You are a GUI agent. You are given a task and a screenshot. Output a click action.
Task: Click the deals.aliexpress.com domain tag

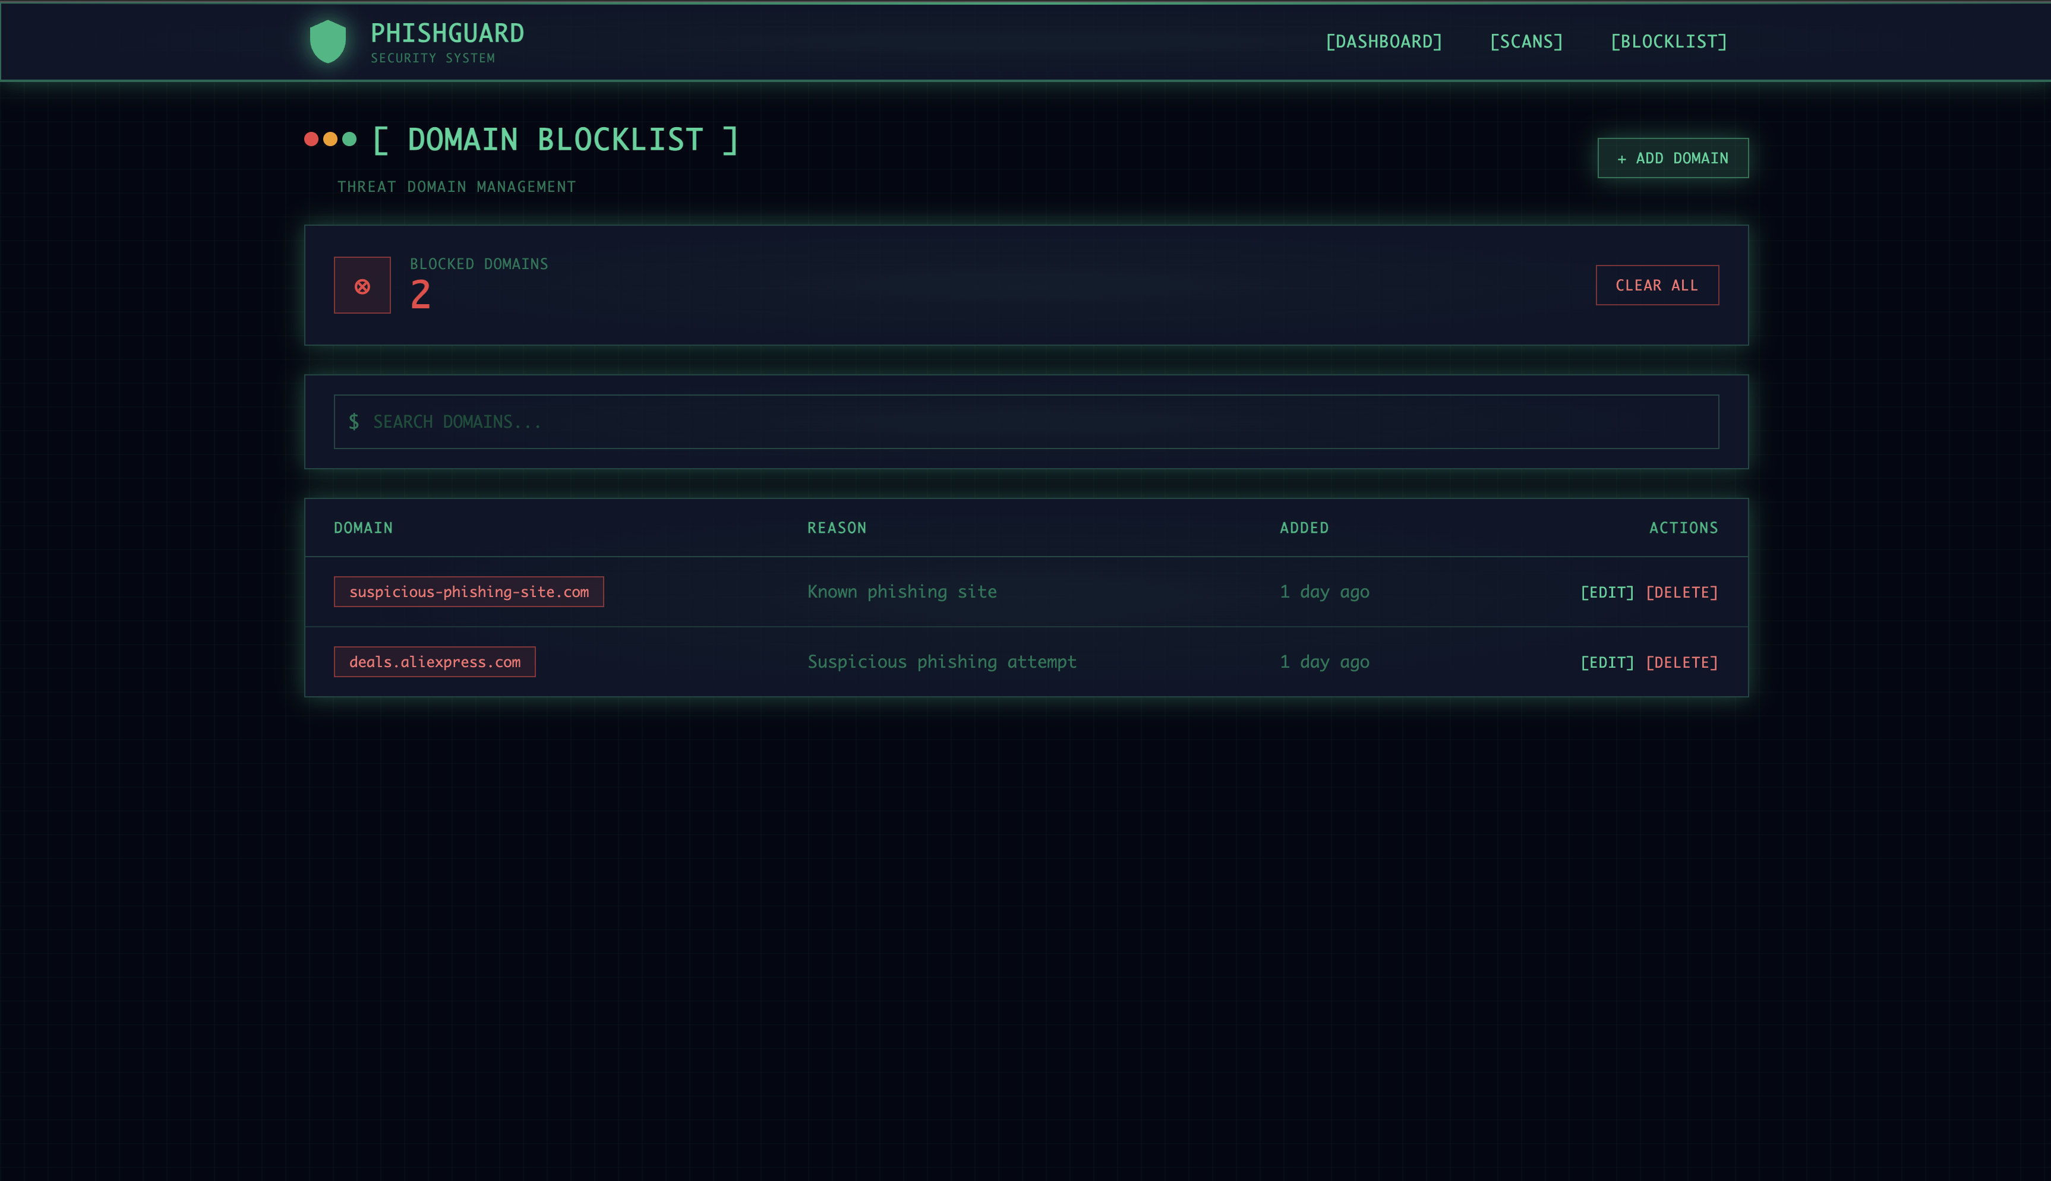pos(435,662)
